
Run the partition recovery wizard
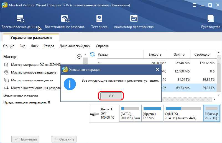pyautogui.click(x=35, y=88)
